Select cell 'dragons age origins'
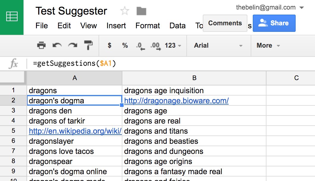 (x=194, y=161)
